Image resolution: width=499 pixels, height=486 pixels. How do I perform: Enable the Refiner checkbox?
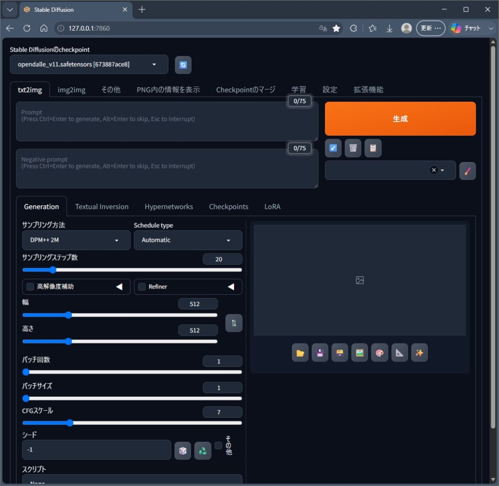point(142,287)
